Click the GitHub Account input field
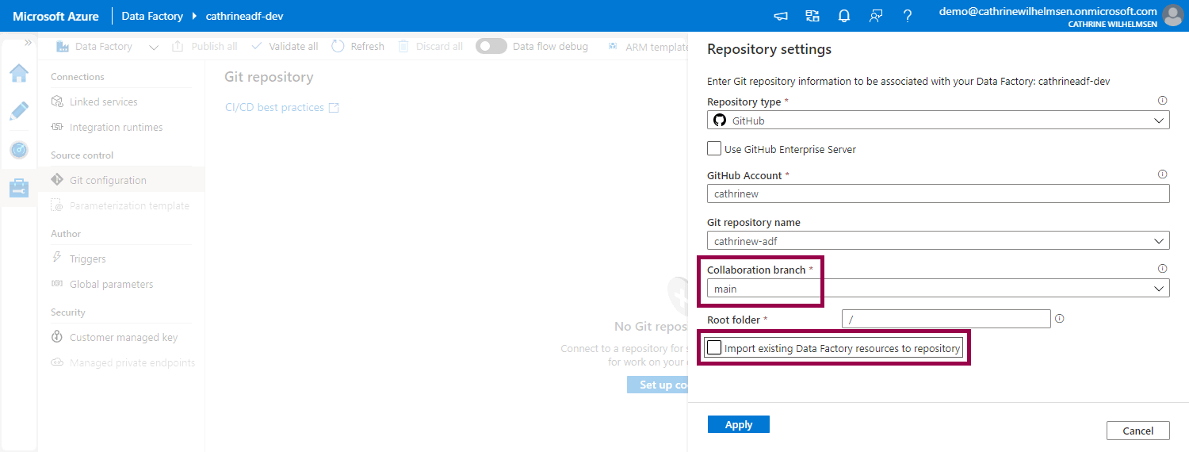Image resolution: width=1189 pixels, height=452 pixels. click(938, 193)
